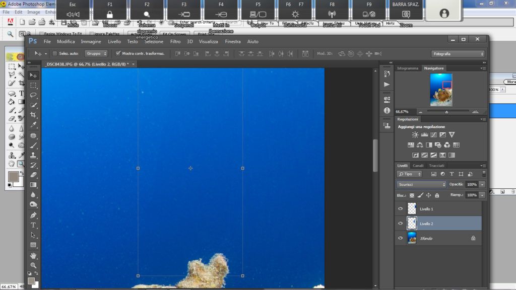Viewport: 516px width, 290px height.
Task: Open the Filtro menu
Action: 175,42
